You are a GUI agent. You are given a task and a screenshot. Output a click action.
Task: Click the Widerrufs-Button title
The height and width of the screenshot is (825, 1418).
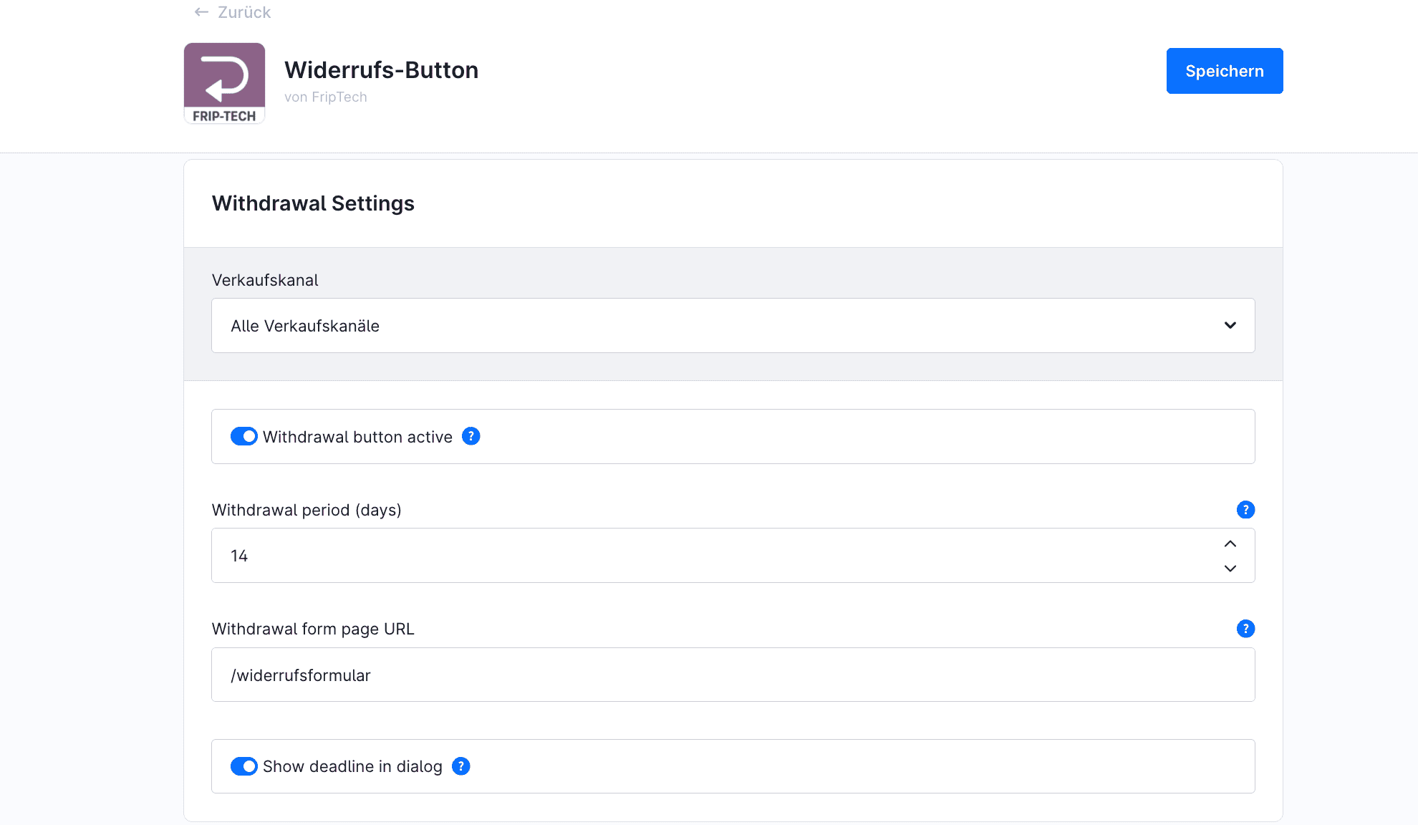tap(381, 70)
